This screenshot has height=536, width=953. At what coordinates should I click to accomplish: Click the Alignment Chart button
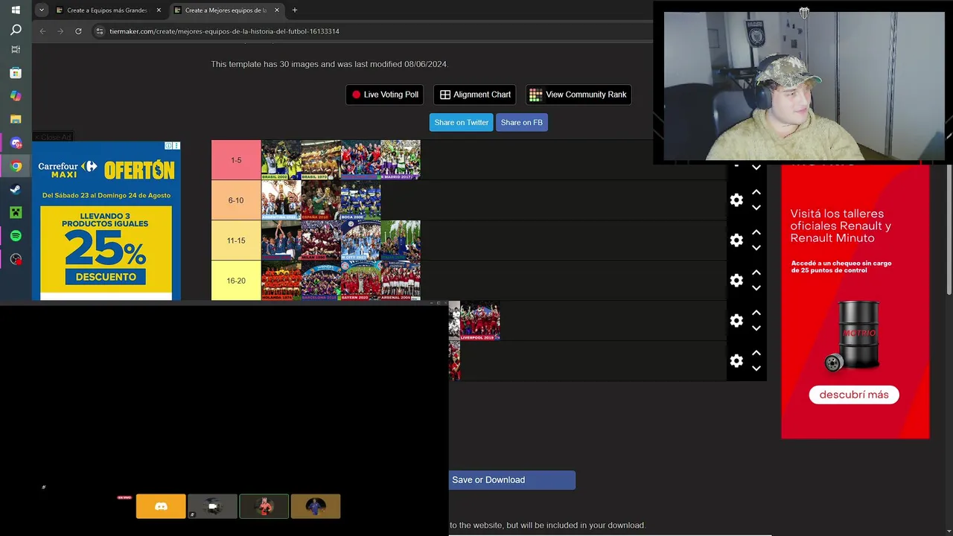[475, 95]
